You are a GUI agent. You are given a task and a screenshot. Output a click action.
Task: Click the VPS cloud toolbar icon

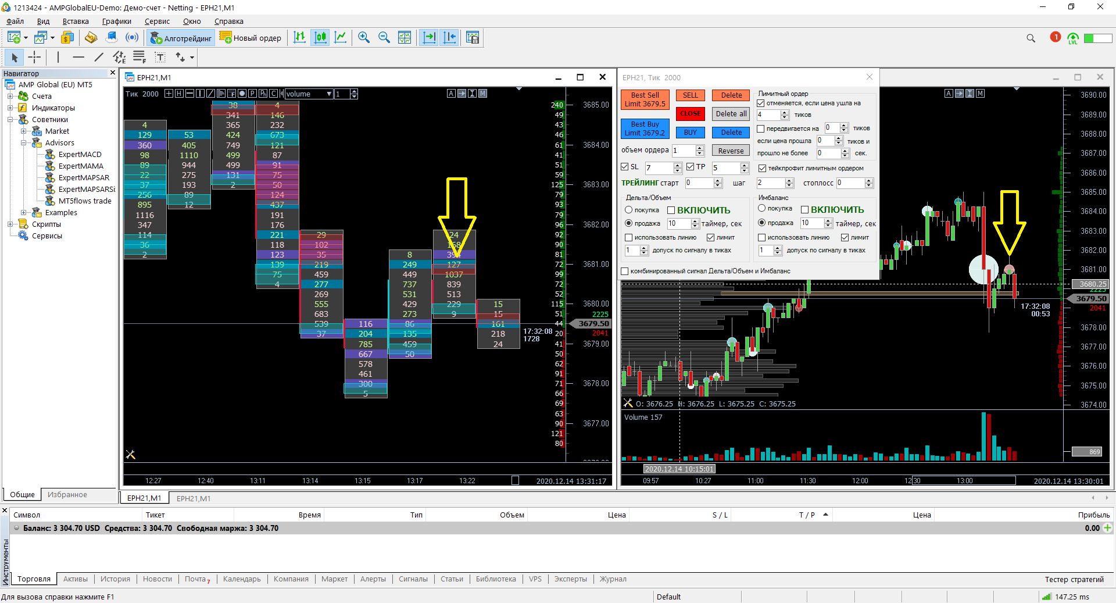point(112,38)
